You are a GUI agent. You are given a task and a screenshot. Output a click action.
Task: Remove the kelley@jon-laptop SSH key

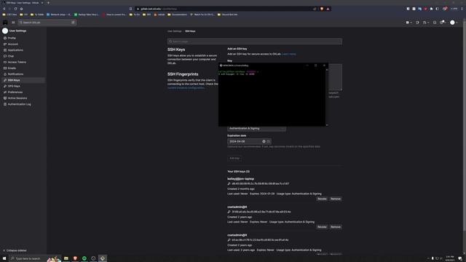[336, 199]
